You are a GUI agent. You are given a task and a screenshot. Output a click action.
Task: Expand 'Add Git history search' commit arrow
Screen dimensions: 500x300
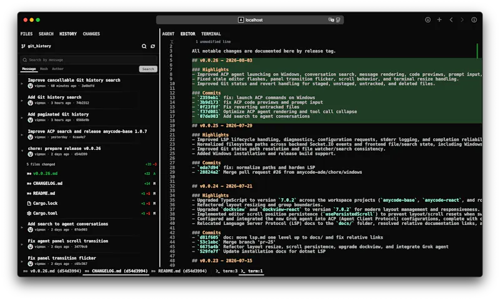(22, 101)
